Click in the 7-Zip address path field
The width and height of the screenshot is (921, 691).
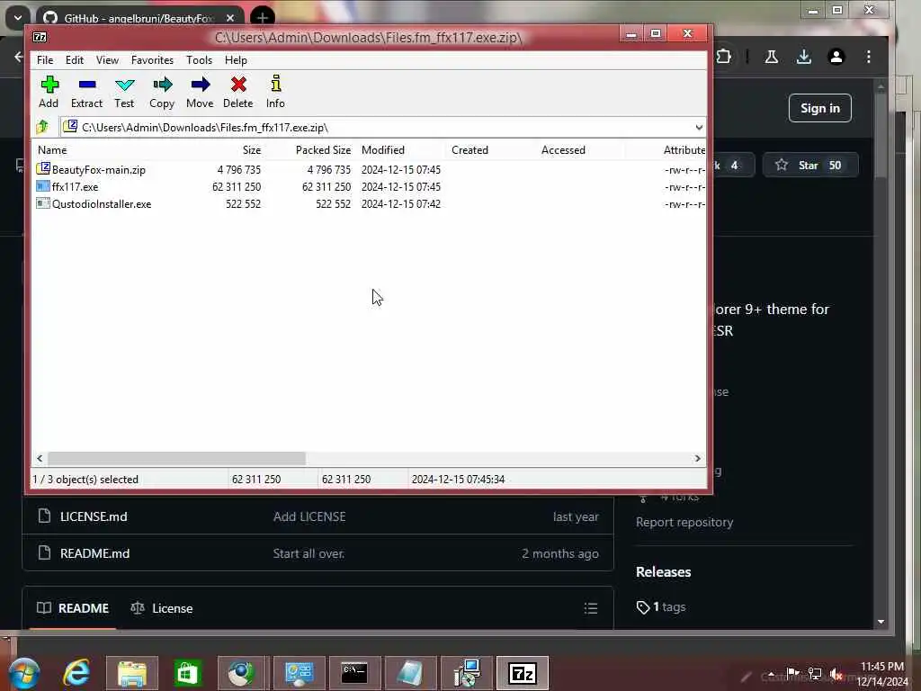coord(381,128)
